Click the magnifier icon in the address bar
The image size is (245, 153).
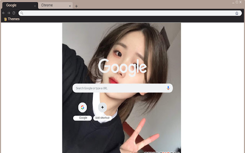[x=22, y=13]
